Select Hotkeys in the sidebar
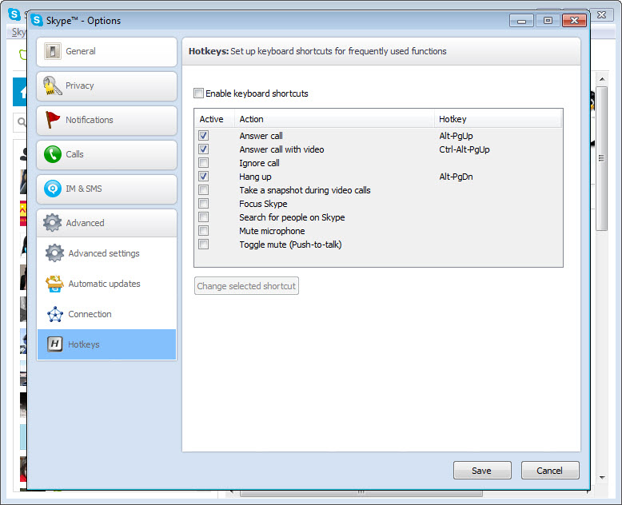Image resolution: width=622 pixels, height=505 pixels. click(x=106, y=344)
